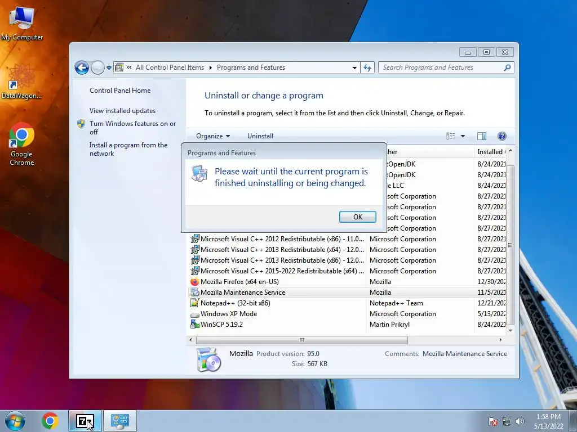
Task: Click the Change your view icon
Action: point(451,136)
